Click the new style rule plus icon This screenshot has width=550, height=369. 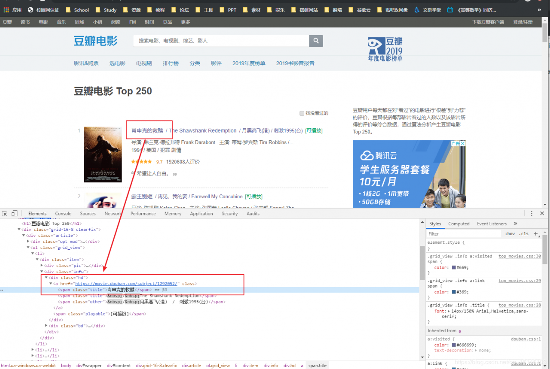pyautogui.click(x=536, y=234)
